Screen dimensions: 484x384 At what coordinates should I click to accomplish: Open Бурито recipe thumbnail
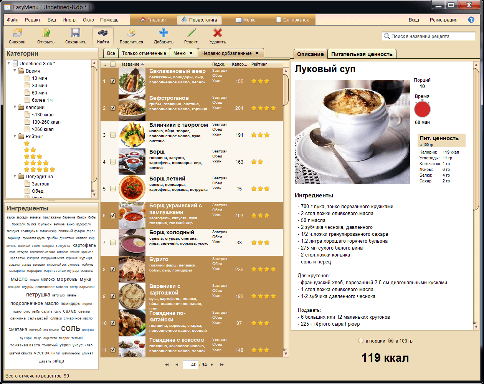132,269
